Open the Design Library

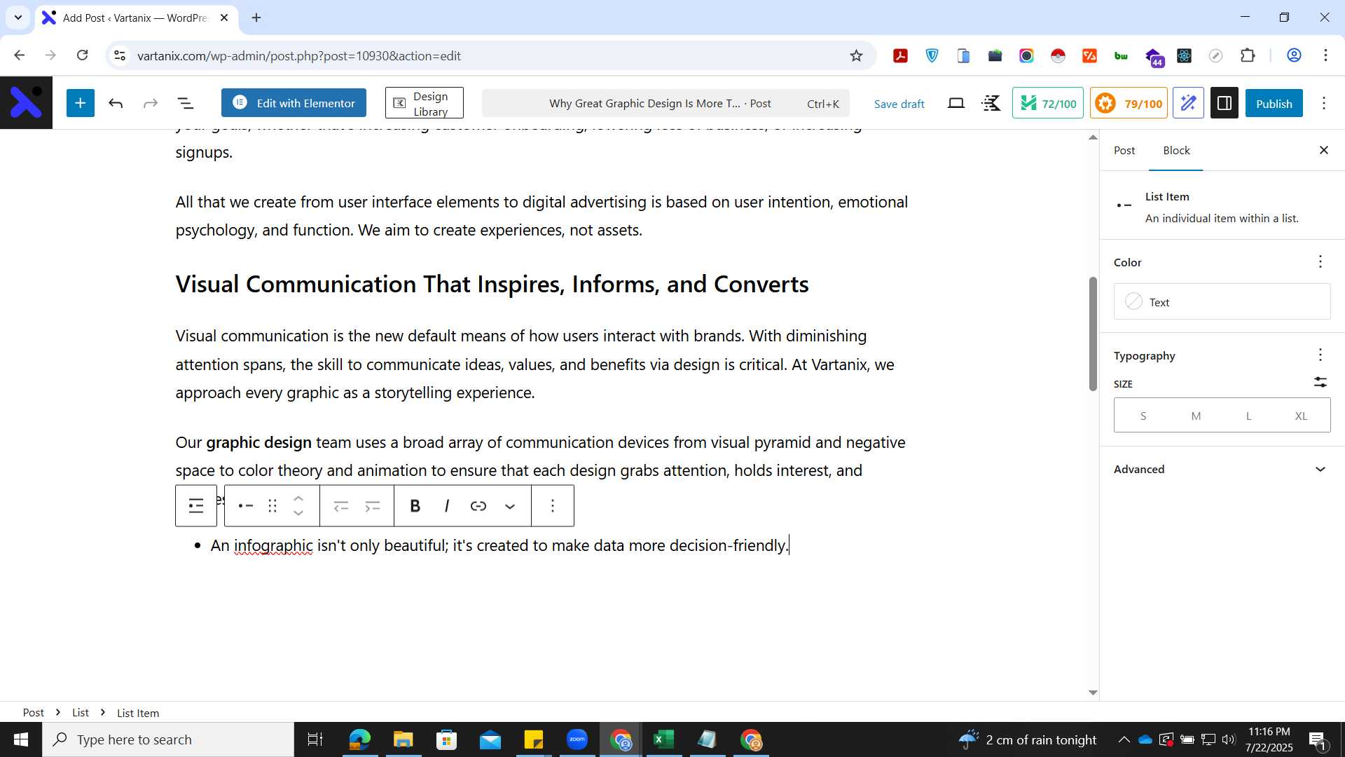(424, 103)
